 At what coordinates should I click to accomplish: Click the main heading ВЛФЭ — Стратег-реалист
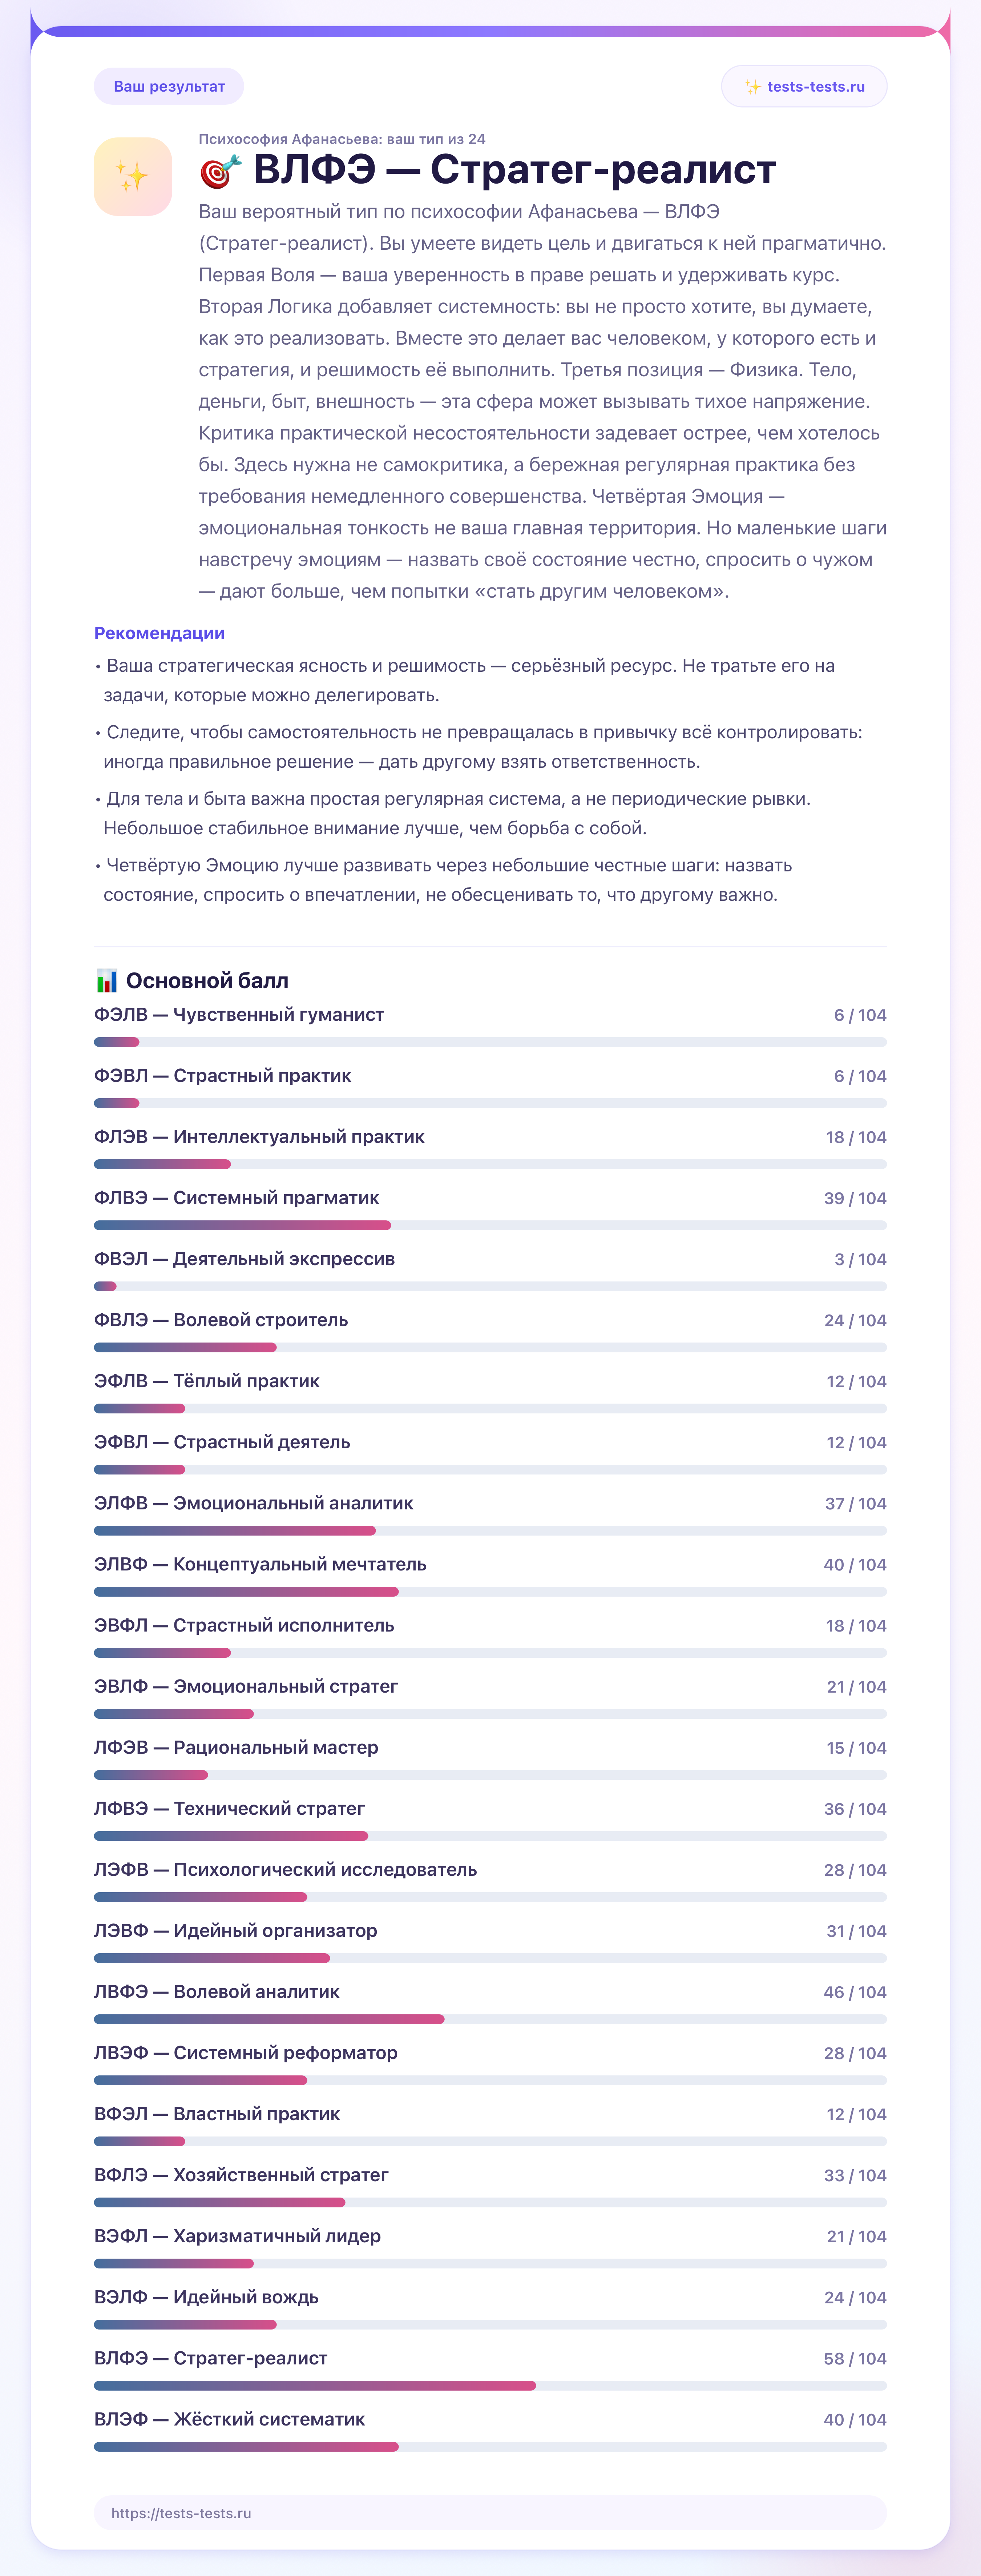pyautogui.click(x=514, y=170)
